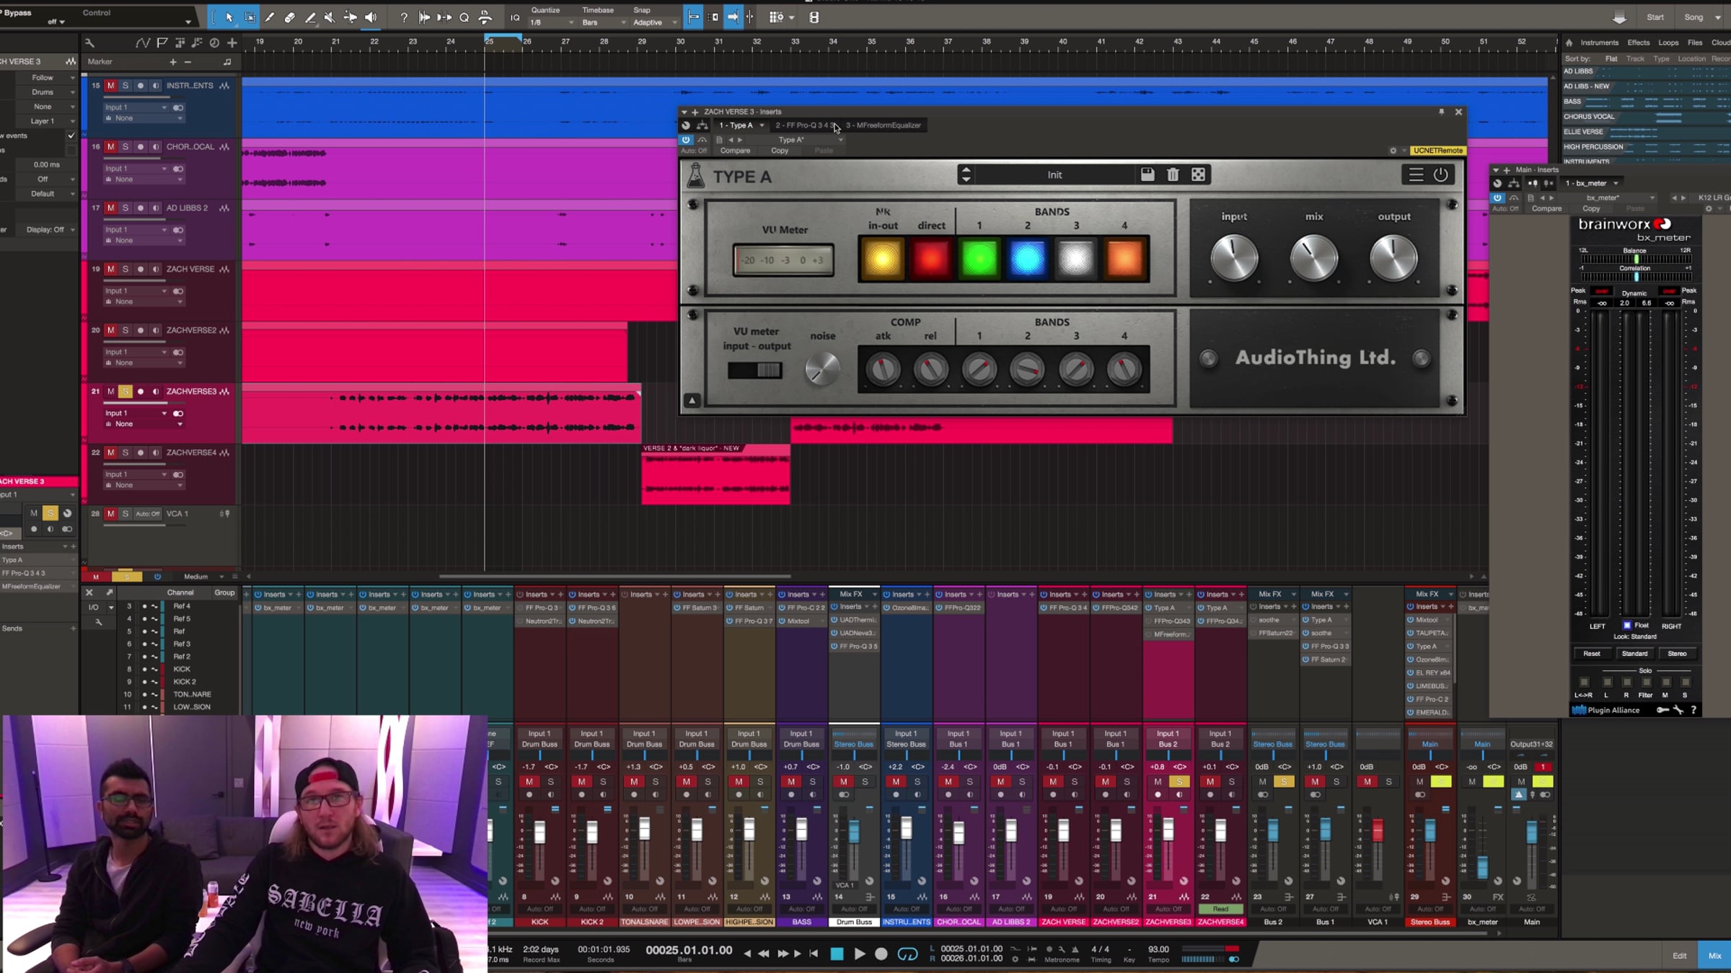Start playback with the Play button
This screenshot has height=973, width=1731.
tap(859, 954)
